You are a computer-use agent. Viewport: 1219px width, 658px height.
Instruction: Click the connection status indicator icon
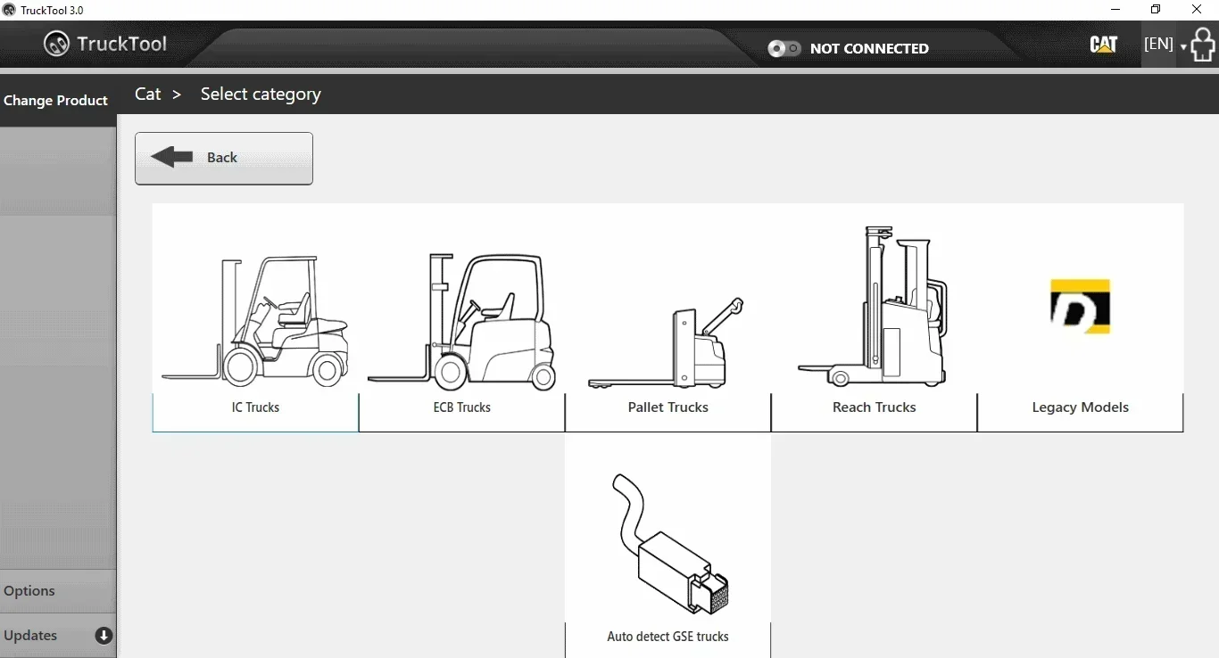pyautogui.click(x=784, y=48)
